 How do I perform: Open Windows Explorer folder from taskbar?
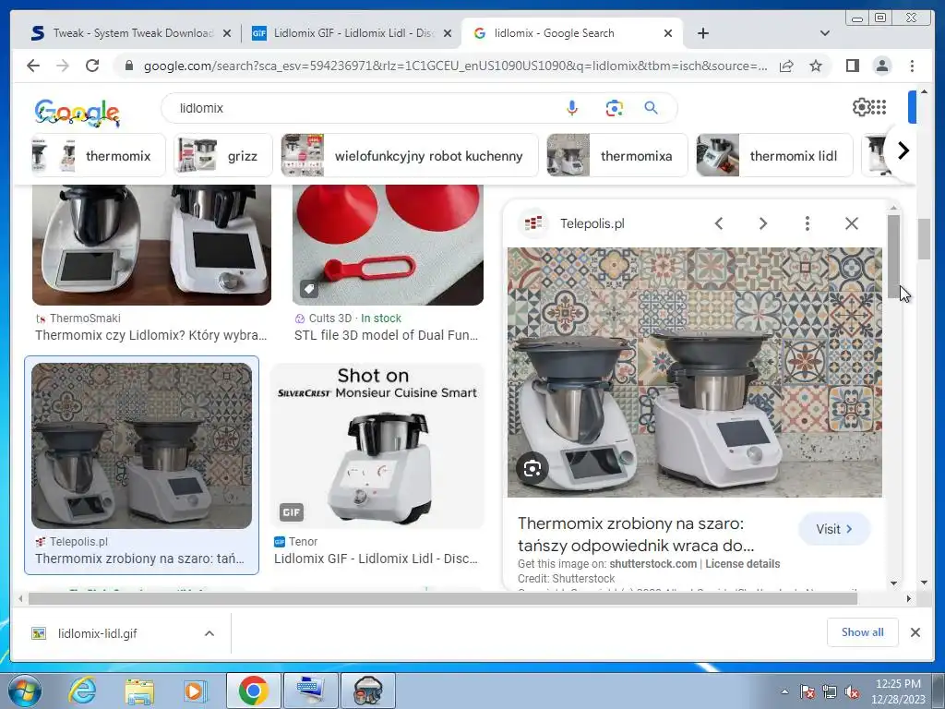click(139, 691)
